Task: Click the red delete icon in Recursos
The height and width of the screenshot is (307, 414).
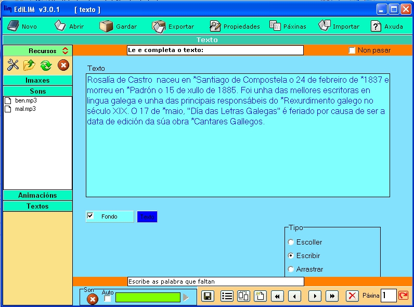Action: tap(63, 65)
